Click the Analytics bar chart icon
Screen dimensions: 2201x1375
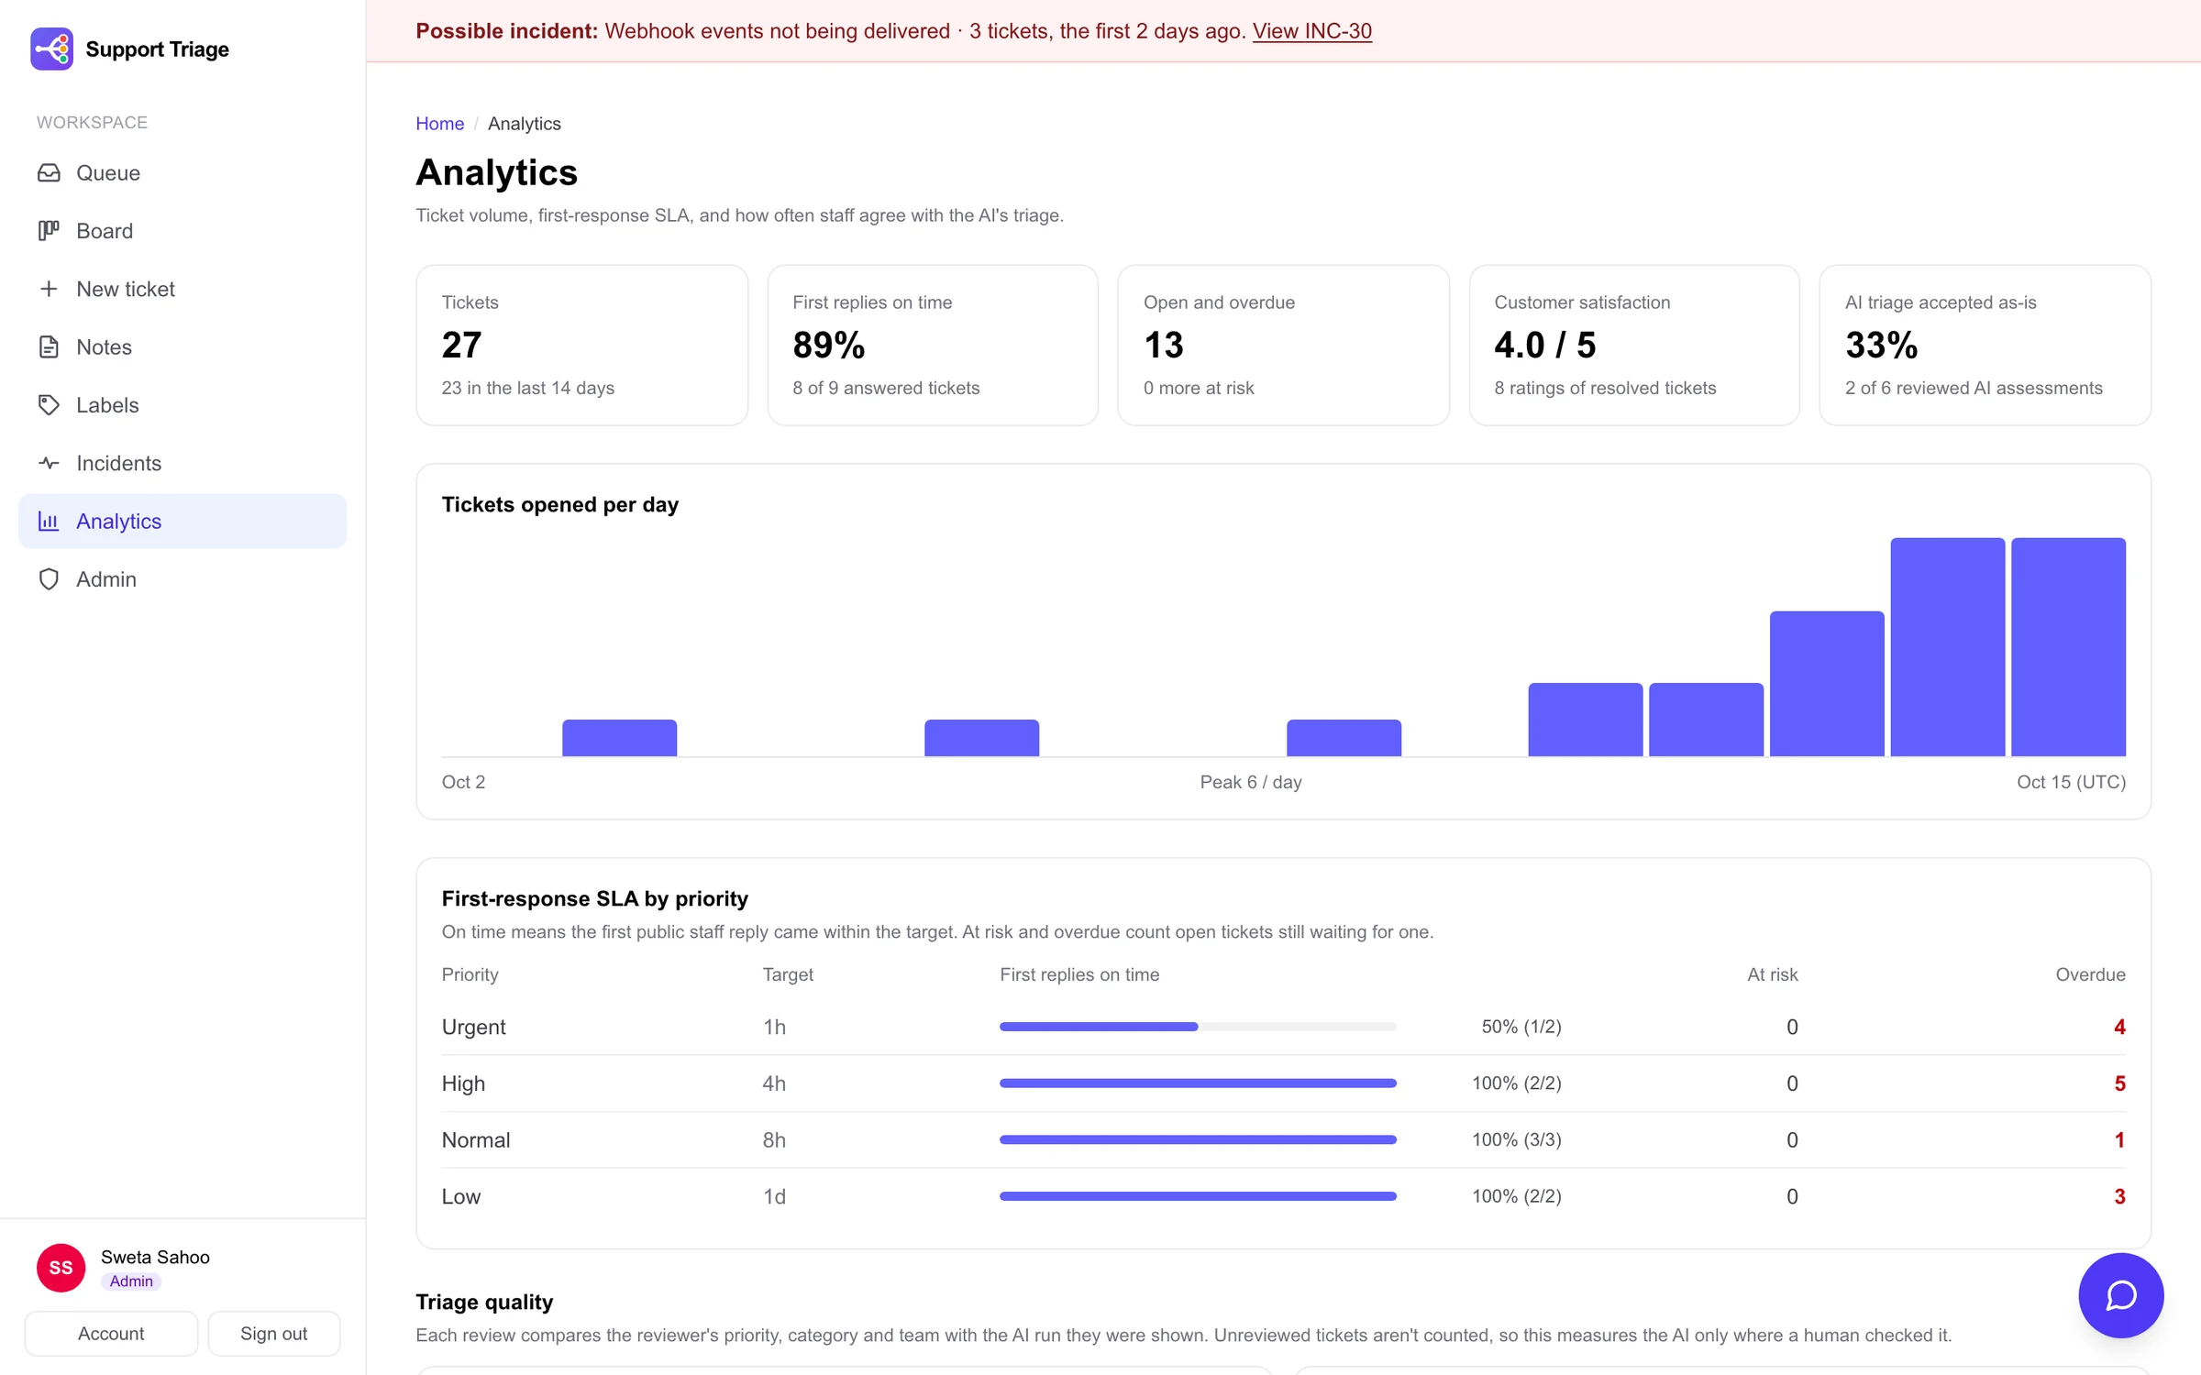pos(49,522)
